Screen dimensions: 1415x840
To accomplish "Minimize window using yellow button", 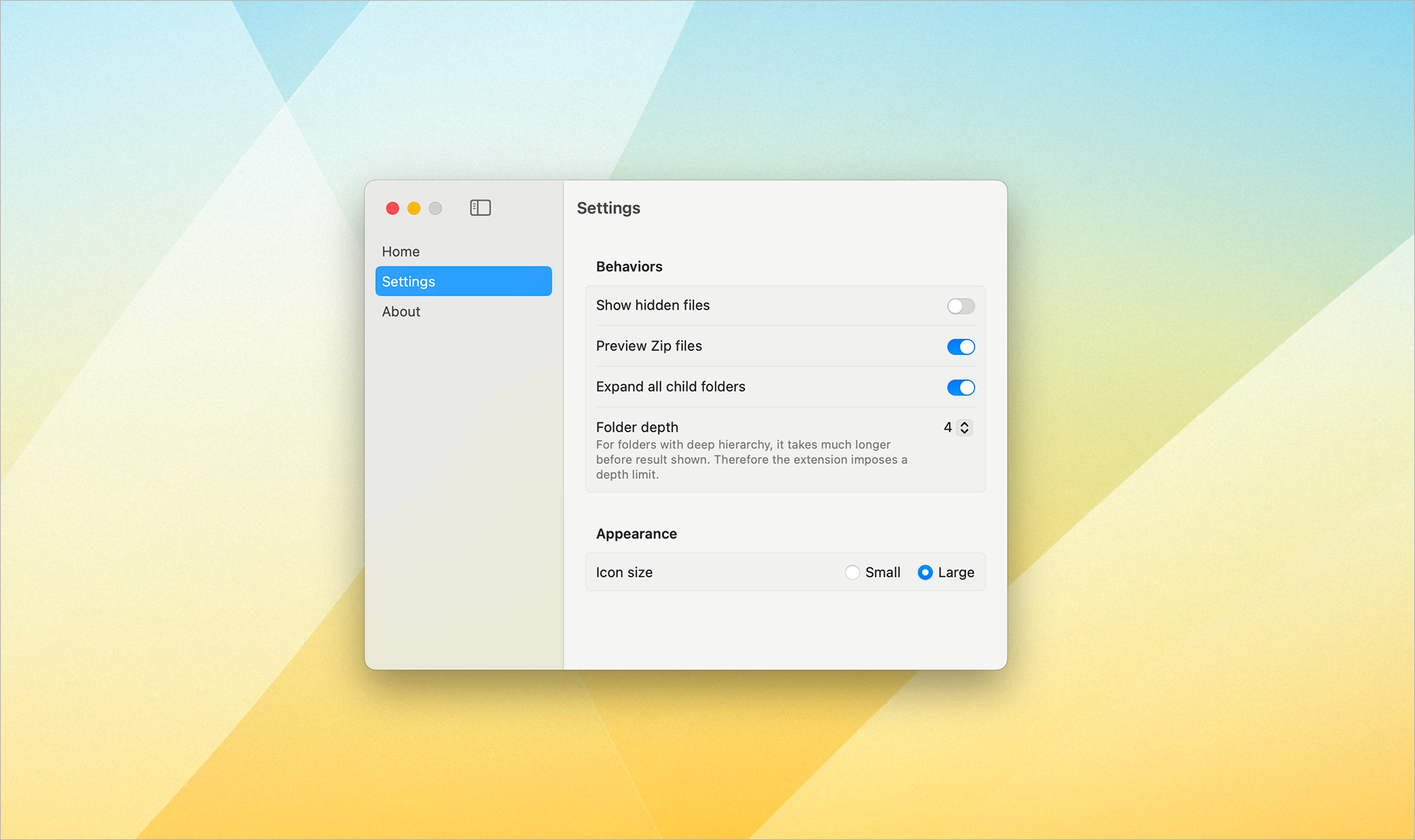I will pos(414,209).
